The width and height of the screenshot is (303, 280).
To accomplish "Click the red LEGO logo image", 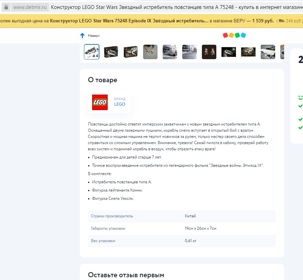I will (100, 102).
